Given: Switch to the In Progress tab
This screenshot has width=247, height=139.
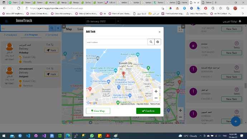Looking at the screenshot, I should [x=31, y=35].
